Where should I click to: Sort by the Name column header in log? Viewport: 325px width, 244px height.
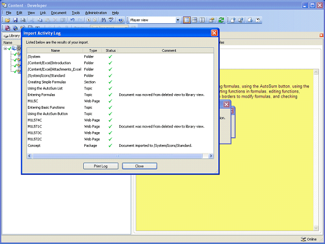click(55, 50)
